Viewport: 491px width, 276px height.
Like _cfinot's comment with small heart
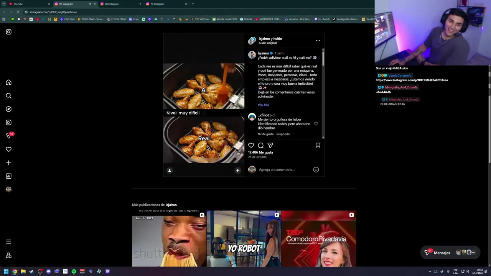[316, 124]
